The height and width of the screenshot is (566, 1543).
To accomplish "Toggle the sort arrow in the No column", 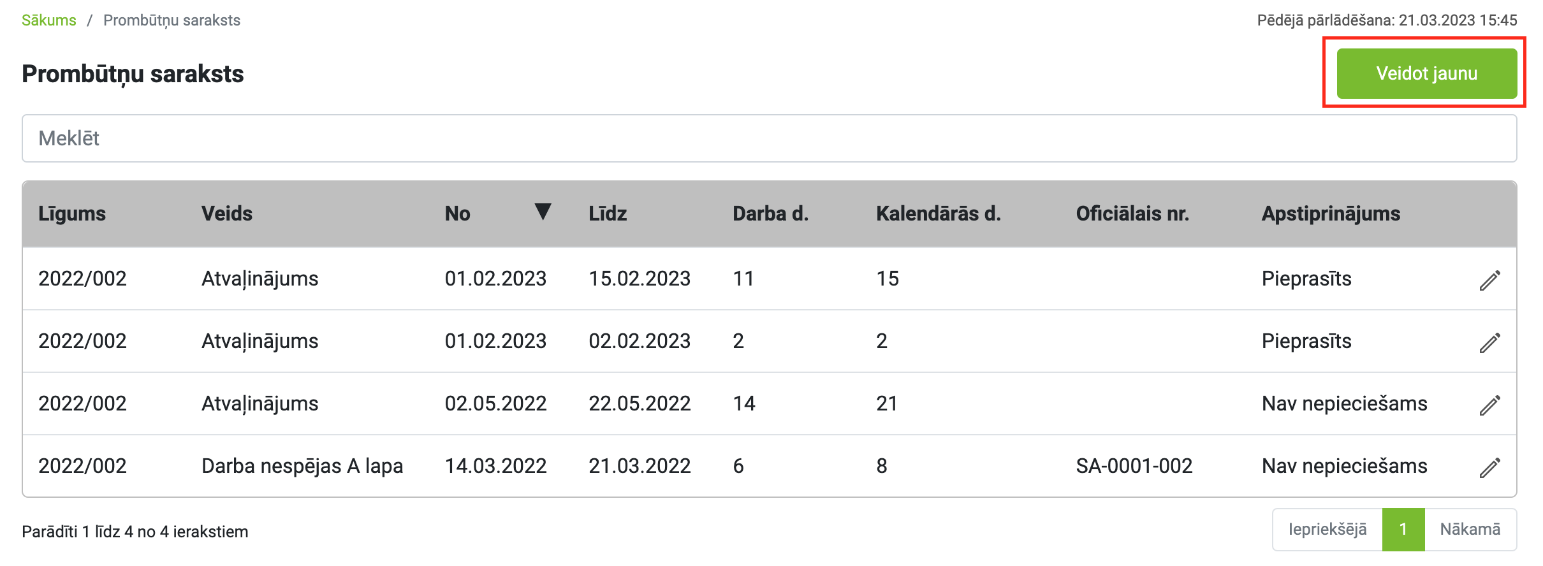I will tap(543, 212).
